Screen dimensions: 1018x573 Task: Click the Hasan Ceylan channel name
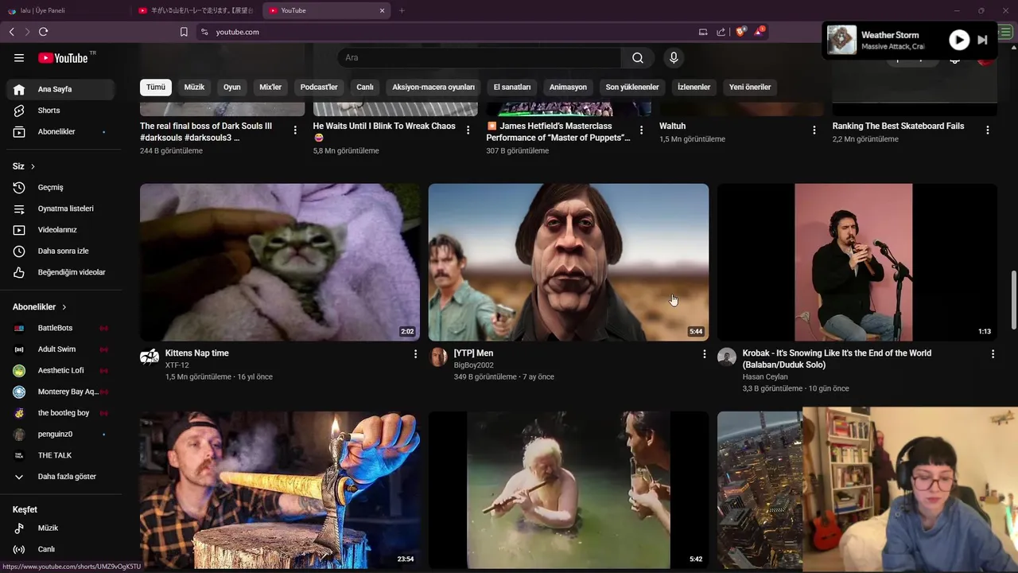pyautogui.click(x=765, y=377)
